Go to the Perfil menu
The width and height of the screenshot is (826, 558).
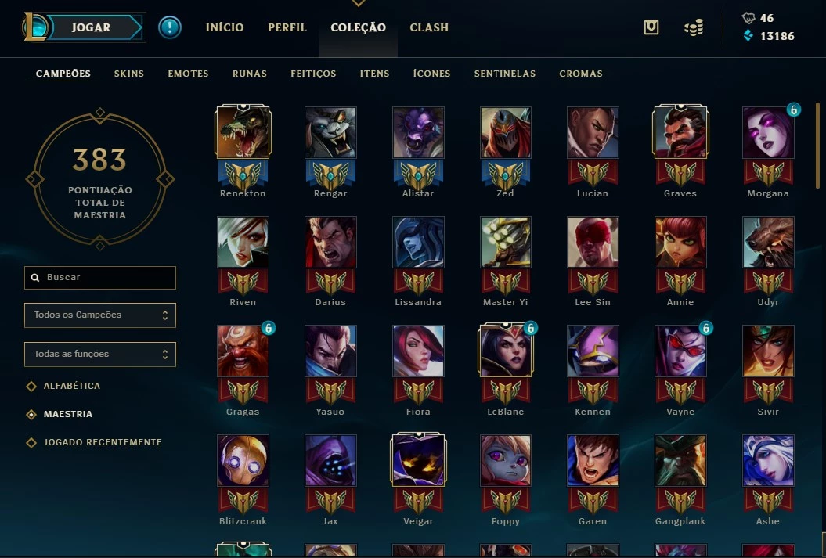tap(287, 27)
